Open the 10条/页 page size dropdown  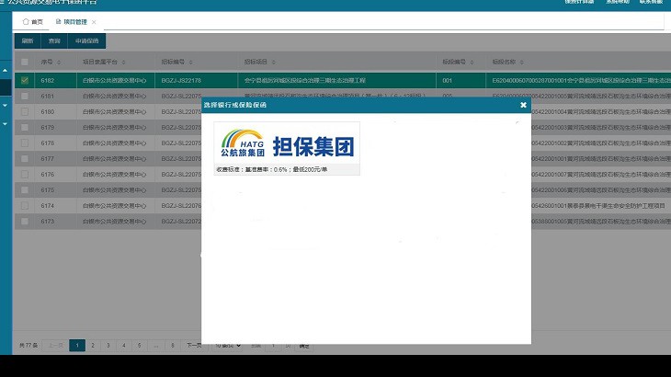[227, 346]
